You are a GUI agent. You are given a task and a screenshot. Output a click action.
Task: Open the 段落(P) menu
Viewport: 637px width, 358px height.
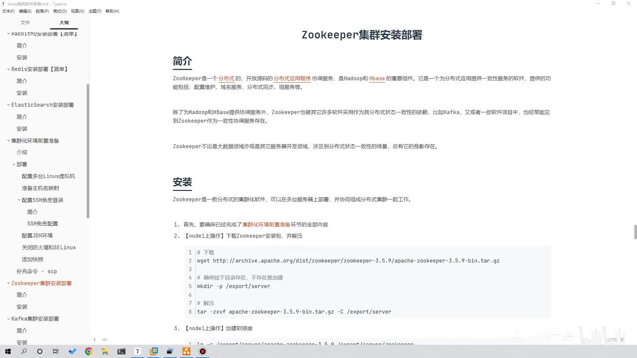coord(42,11)
